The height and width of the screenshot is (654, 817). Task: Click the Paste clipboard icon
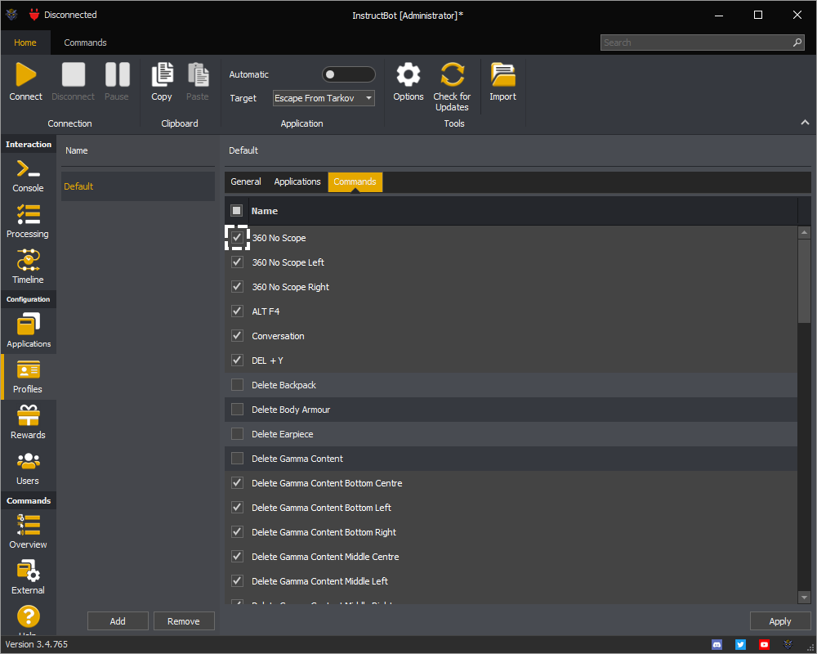click(198, 74)
